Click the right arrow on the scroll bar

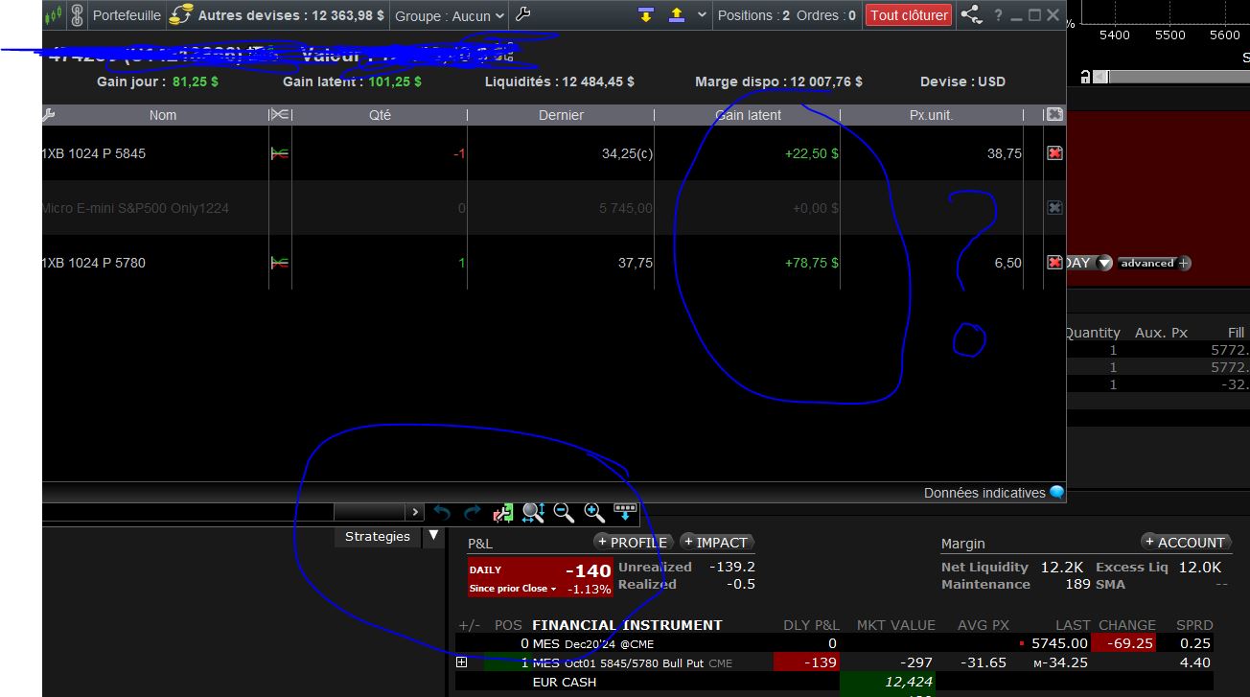click(x=414, y=513)
